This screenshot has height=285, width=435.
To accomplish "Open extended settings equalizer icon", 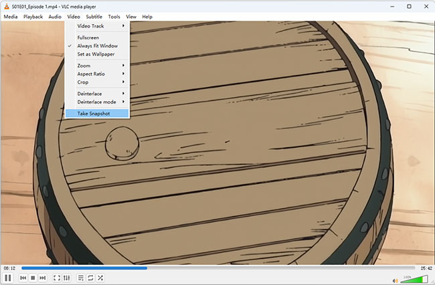I will click(66, 278).
